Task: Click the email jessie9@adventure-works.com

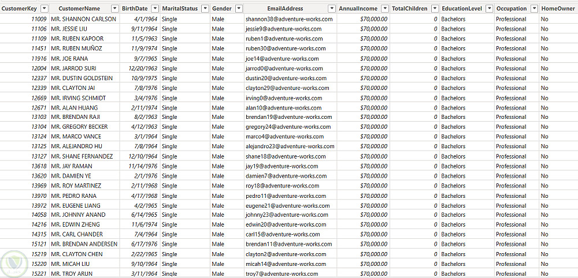Action: coord(283,29)
